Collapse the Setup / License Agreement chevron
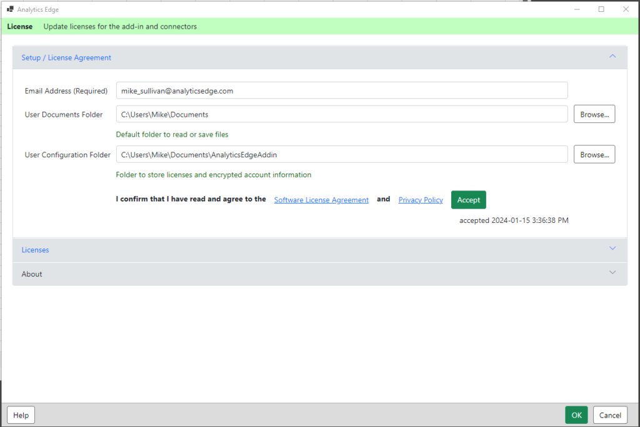This screenshot has height=427, width=640. [x=612, y=56]
